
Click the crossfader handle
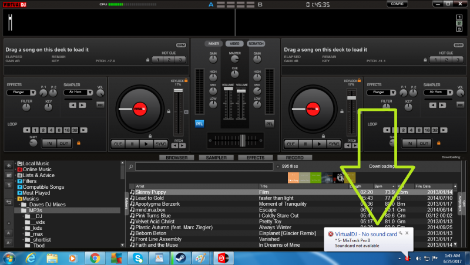coord(242,140)
